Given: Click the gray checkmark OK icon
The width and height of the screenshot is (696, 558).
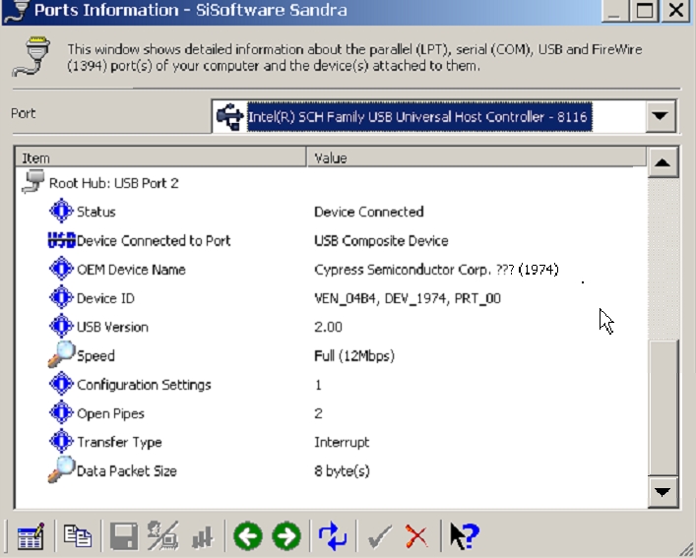Looking at the screenshot, I should click(380, 536).
